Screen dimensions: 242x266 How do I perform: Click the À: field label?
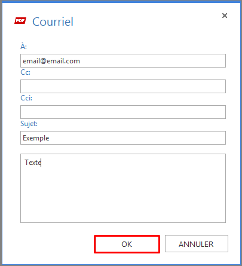point(23,46)
